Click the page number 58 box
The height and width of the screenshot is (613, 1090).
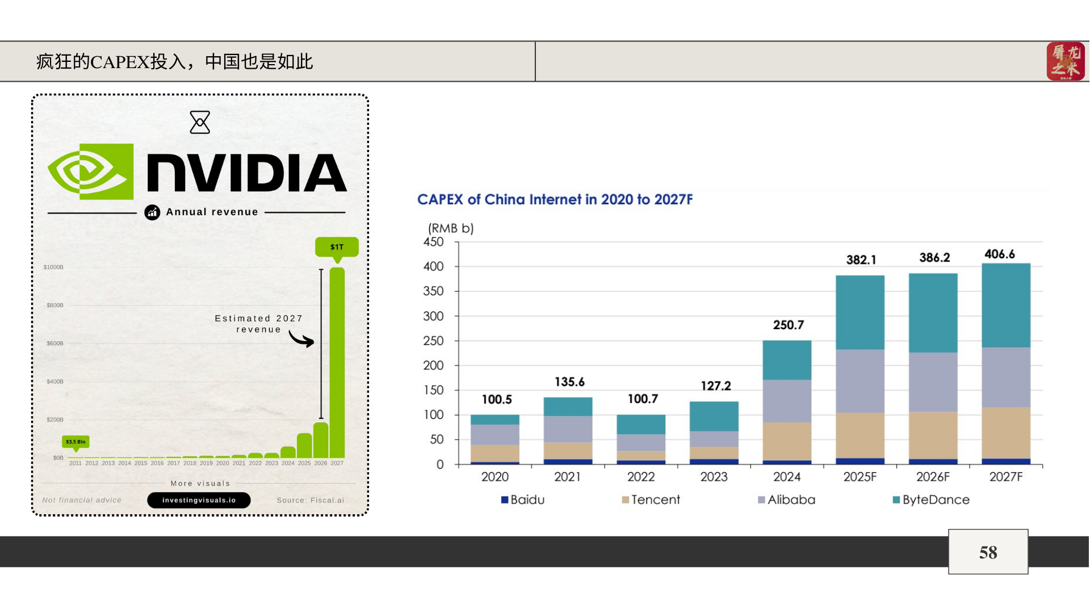[x=988, y=552]
